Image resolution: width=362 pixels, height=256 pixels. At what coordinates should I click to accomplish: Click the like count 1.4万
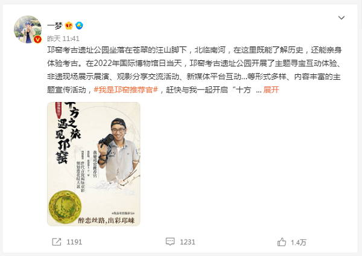299,242
